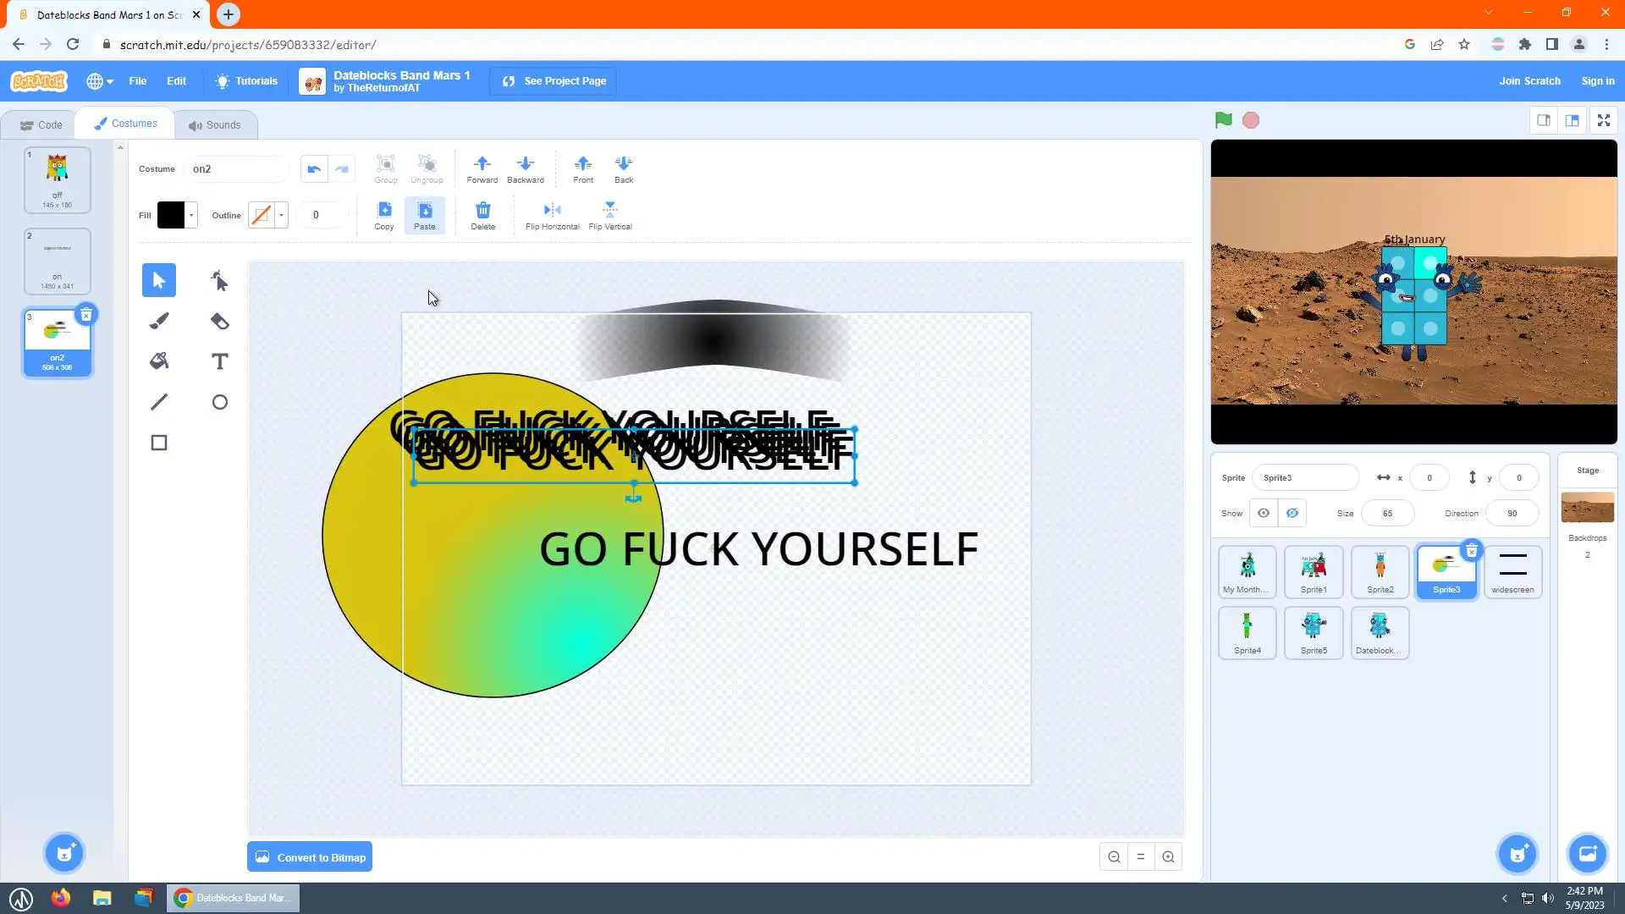Image resolution: width=1625 pixels, height=914 pixels.
Task: Click the Delete trash icon
Action: [x=482, y=211]
